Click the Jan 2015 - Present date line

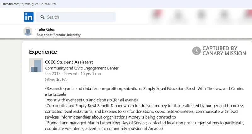tap(73, 74)
